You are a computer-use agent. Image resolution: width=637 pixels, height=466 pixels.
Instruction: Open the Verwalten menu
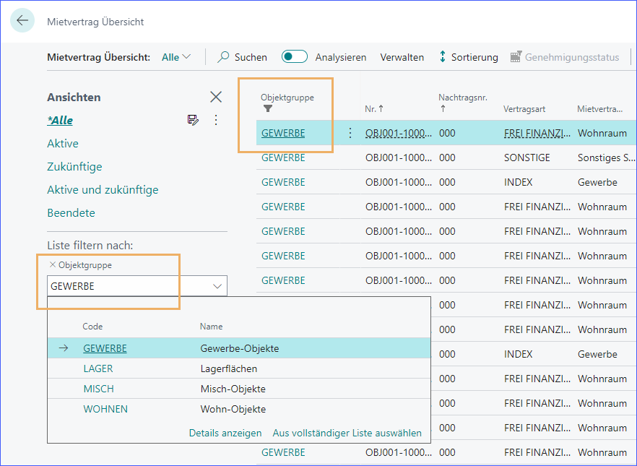(402, 57)
